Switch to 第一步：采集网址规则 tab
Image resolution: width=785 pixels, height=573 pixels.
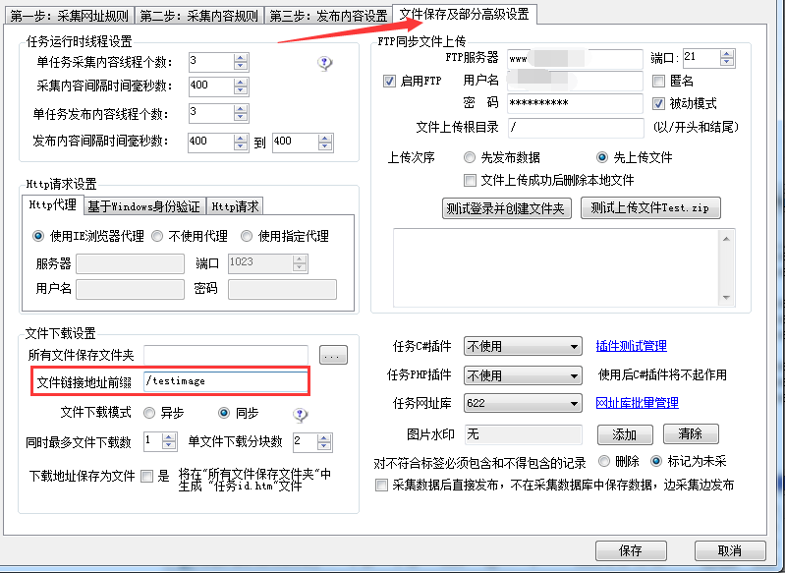click(x=69, y=16)
